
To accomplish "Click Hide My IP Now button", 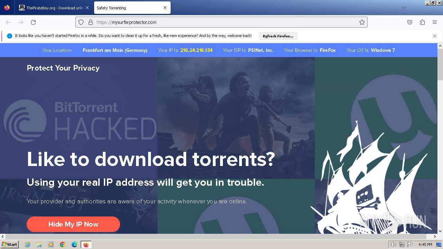I will 73,224.
